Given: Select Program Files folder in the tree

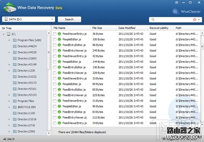Looking at the screenshot, I should (26, 101).
